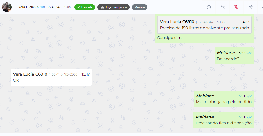Screen dimensions: 263x136
Task: Select the 'Precisando fico a disposição' message
Action: [x=224, y=120]
